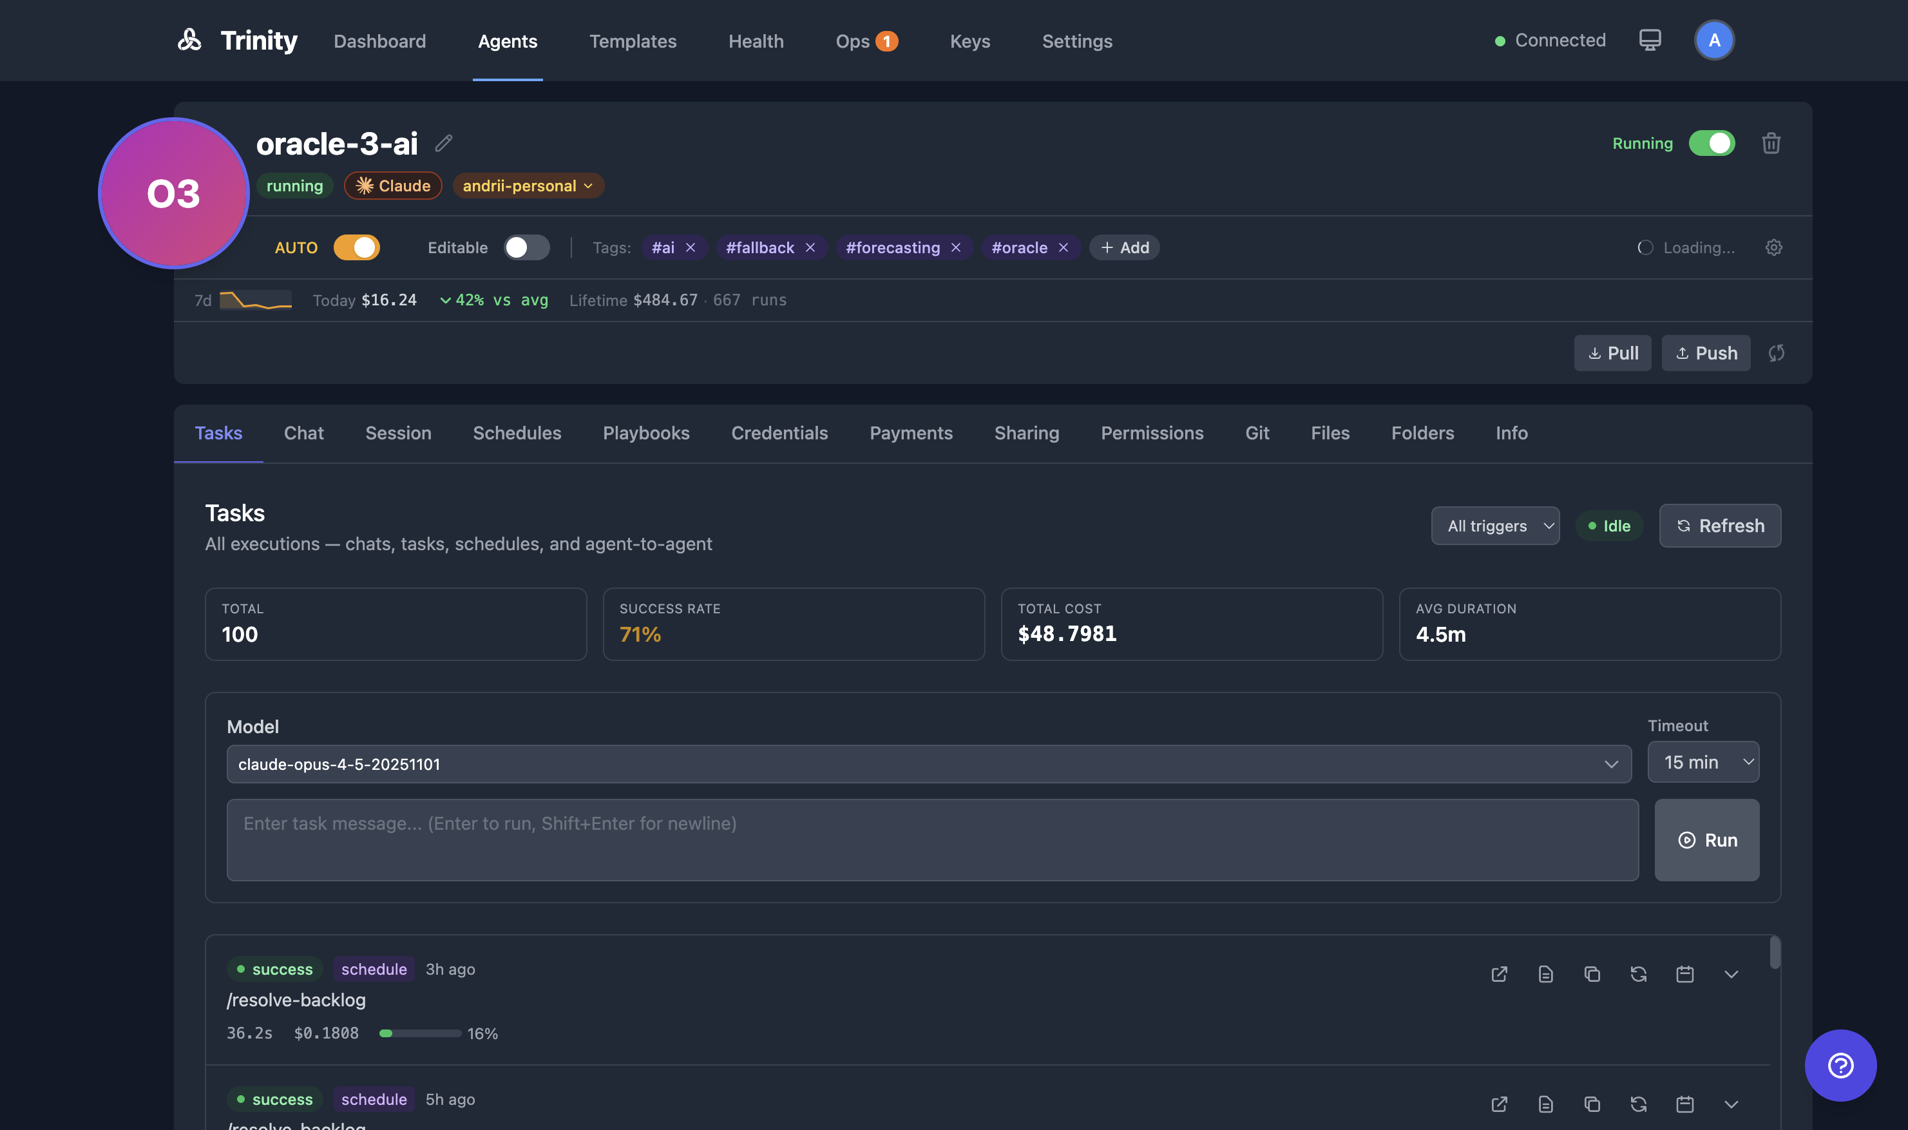The width and height of the screenshot is (1908, 1130).
Task: Open Keys navigation item
Action: pos(969,41)
